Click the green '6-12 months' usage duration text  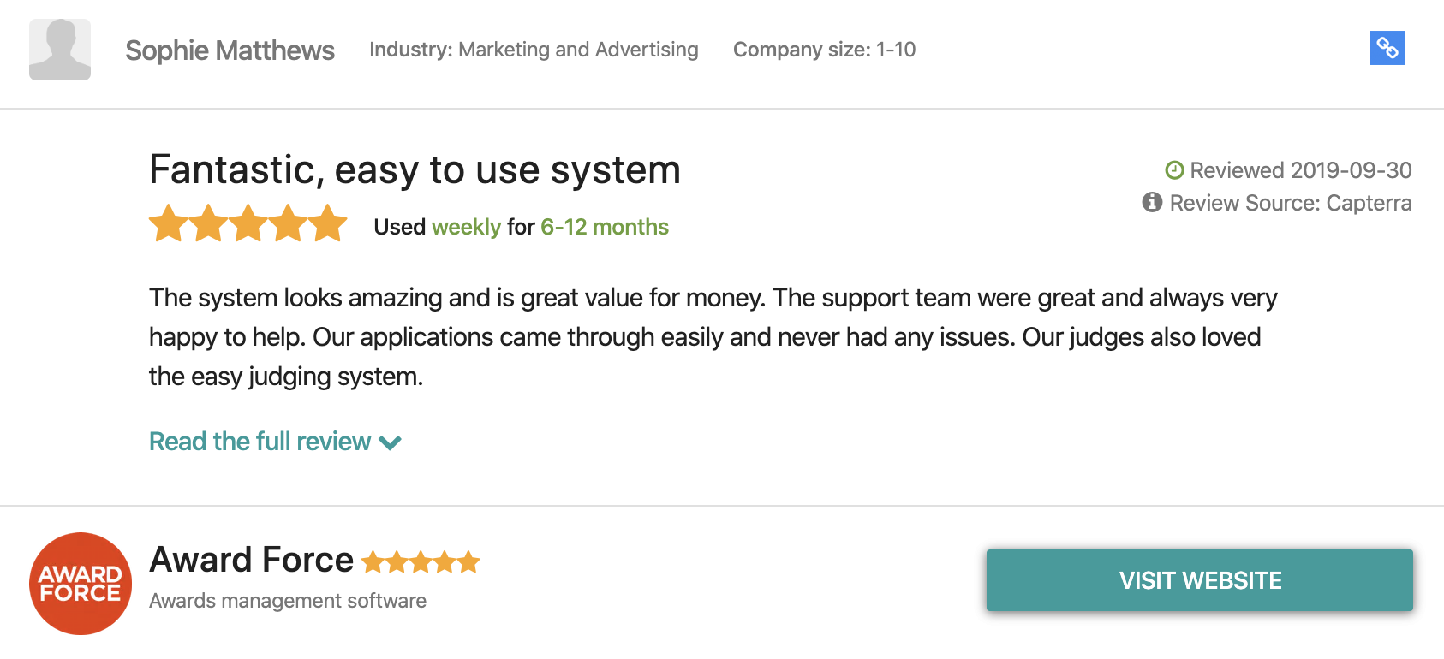(x=604, y=227)
